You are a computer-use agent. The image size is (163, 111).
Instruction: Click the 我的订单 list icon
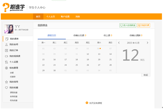tap(7, 50)
